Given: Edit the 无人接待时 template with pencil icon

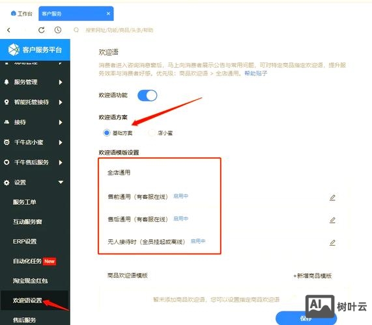Looking at the screenshot, I should coord(333,242).
